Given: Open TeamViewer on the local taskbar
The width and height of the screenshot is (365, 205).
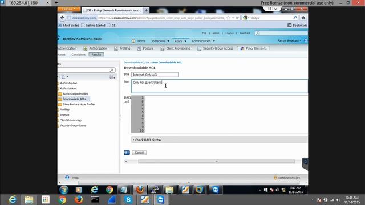Looking at the screenshot, I should tap(161, 200).
